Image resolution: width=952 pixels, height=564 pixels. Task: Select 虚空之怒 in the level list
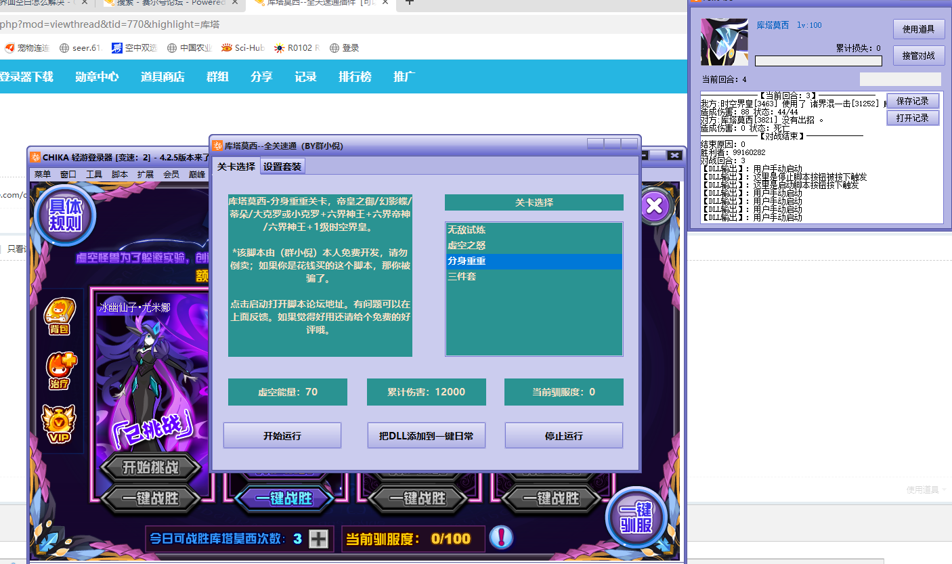(534, 246)
